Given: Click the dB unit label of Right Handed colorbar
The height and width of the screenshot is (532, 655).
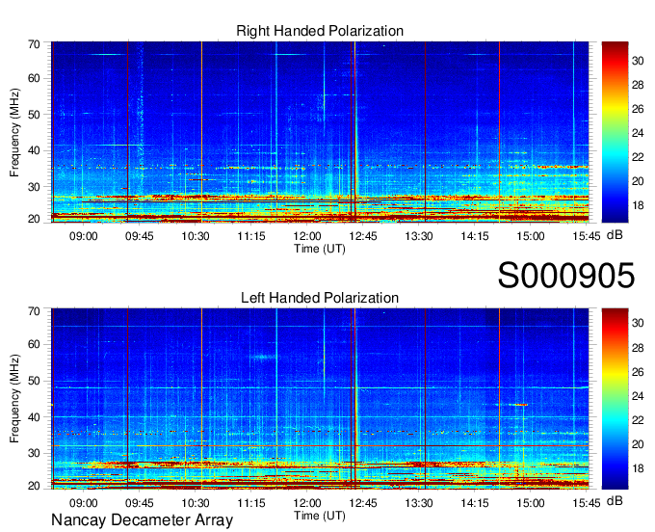Looking at the screenshot, I should (615, 235).
